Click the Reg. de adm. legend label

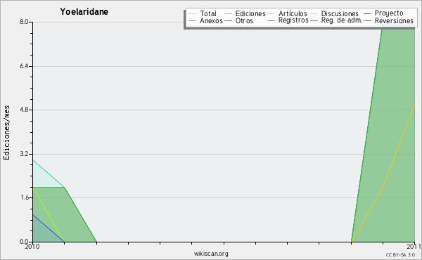point(342,20)
